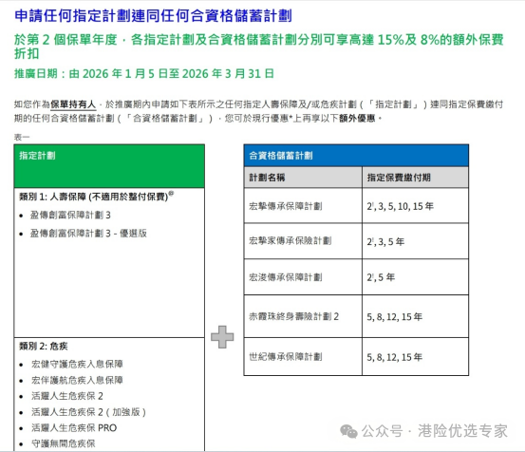Click table cell 宏淺傳承保障計劃
This screenshot has height=452, width=525.
click(x=303, y=277)
